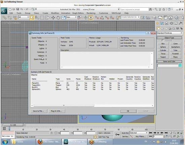Click the GeoSphere primitive button
The height and width of the screenshot is (145, 185).
pos(176,47)
